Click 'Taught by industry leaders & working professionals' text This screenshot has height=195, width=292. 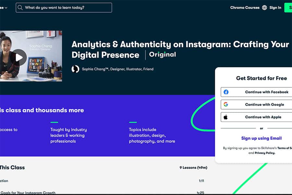click(x=68, y=135)
